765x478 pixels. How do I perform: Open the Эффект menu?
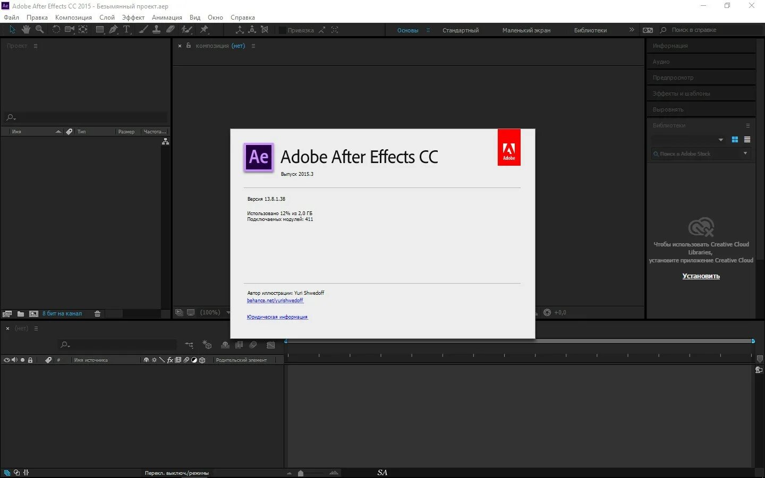pyautogui.click(x=133, y=18)
